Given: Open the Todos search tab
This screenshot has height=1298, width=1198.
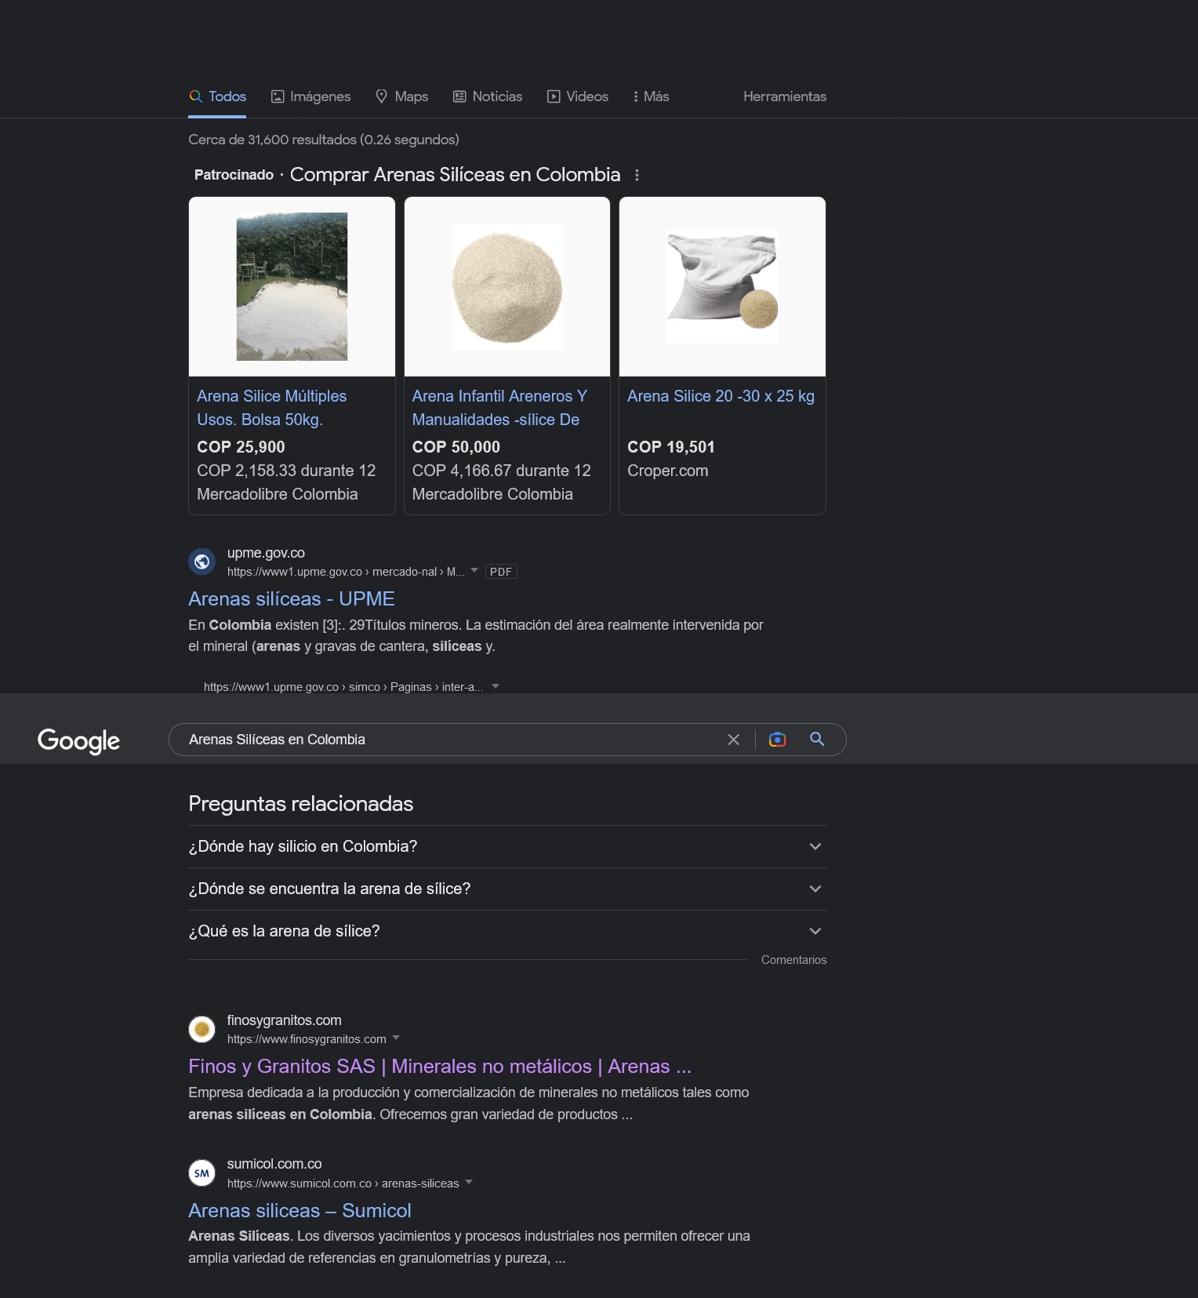Looking at the screenshot, I should coord(217,96).
